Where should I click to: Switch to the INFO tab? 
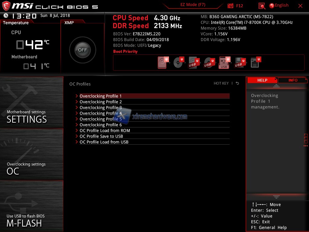click(292, 80)
